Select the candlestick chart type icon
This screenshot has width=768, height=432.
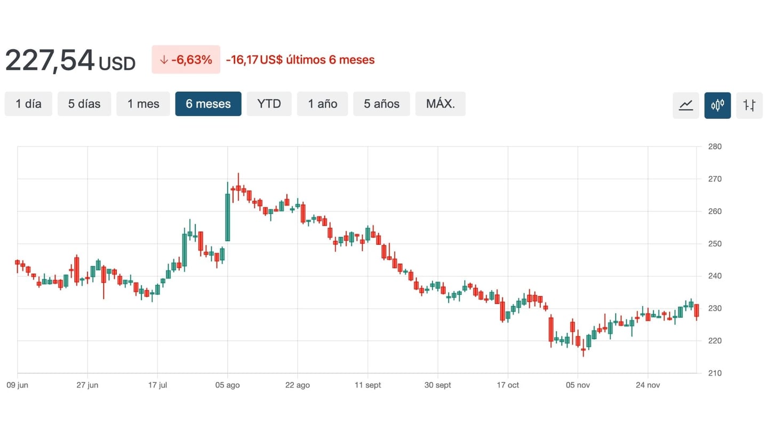717,105
